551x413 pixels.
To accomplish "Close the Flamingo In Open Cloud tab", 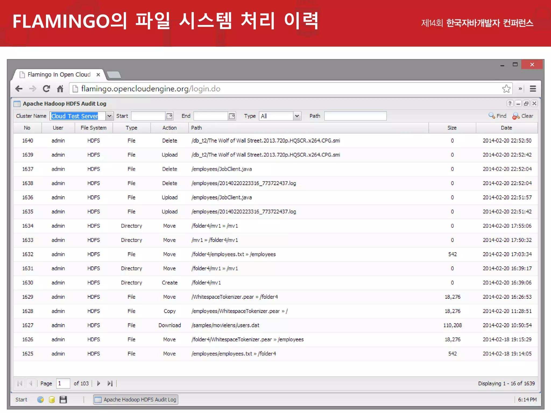I will (98, 74).
